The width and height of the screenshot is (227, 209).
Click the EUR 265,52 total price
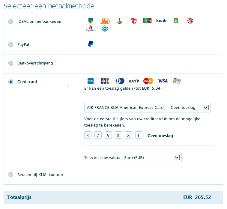[x=197, y=197]
